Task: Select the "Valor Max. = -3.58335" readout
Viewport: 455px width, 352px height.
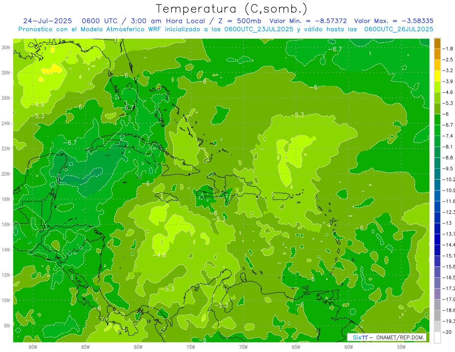Action: click(394, 21)
